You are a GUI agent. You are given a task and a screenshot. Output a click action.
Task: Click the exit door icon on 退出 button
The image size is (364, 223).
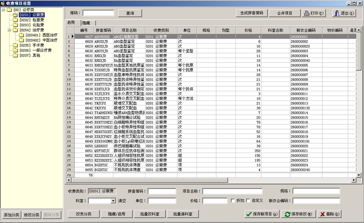(337, 13)
